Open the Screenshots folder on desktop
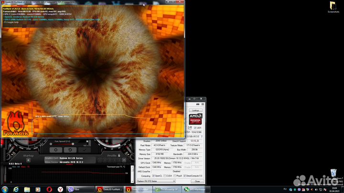Viewport: 344px width, 193px height. tap(333, 7)
